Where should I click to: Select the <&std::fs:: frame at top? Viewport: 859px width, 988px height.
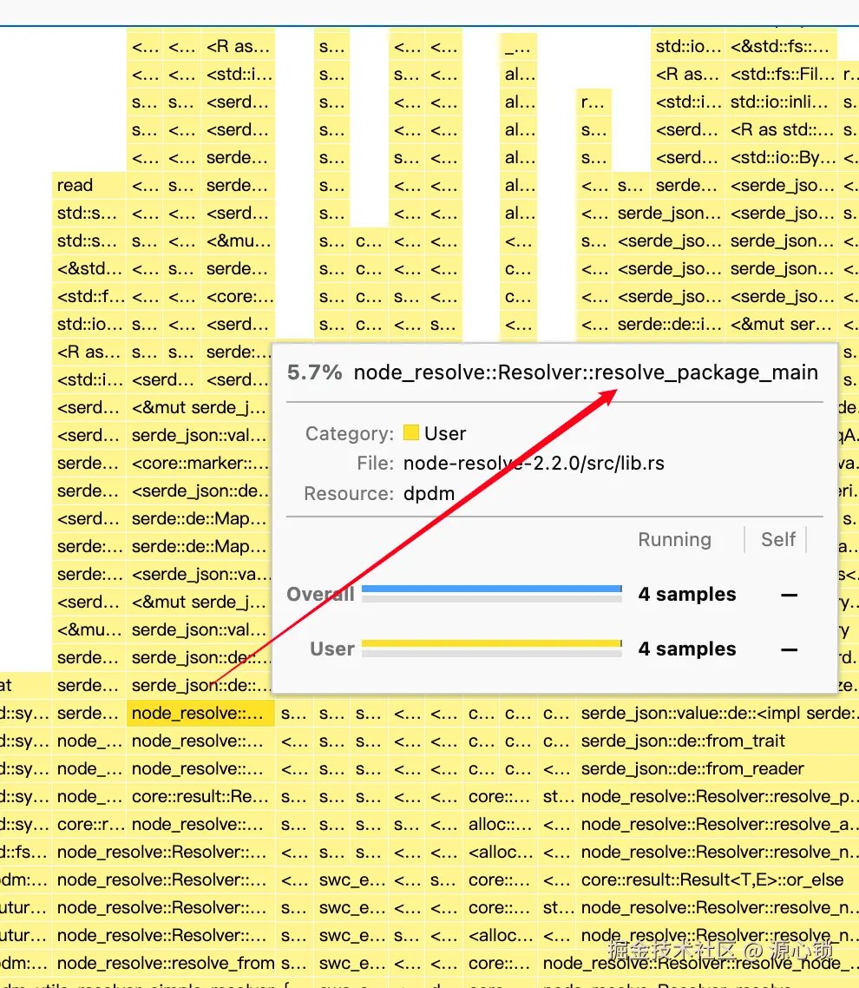(x=781, y=47)
